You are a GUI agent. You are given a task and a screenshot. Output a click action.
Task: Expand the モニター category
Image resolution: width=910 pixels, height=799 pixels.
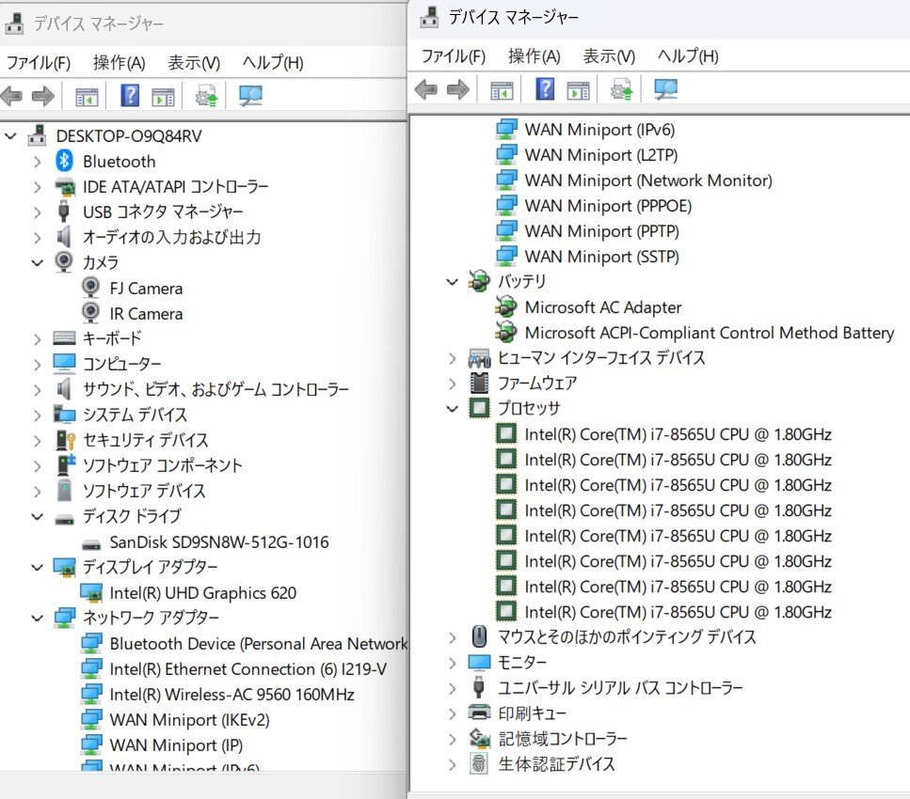tap(453, 663)
